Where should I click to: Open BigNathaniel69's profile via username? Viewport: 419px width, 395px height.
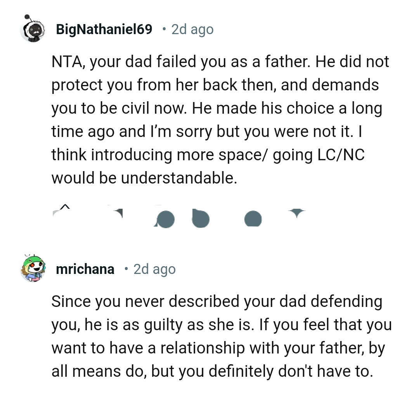point(104,29)
